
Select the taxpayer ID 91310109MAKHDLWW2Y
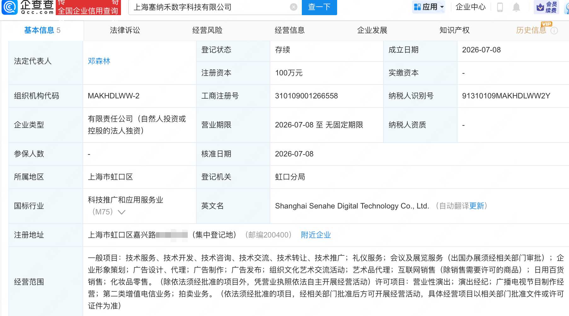pos(506,96)
